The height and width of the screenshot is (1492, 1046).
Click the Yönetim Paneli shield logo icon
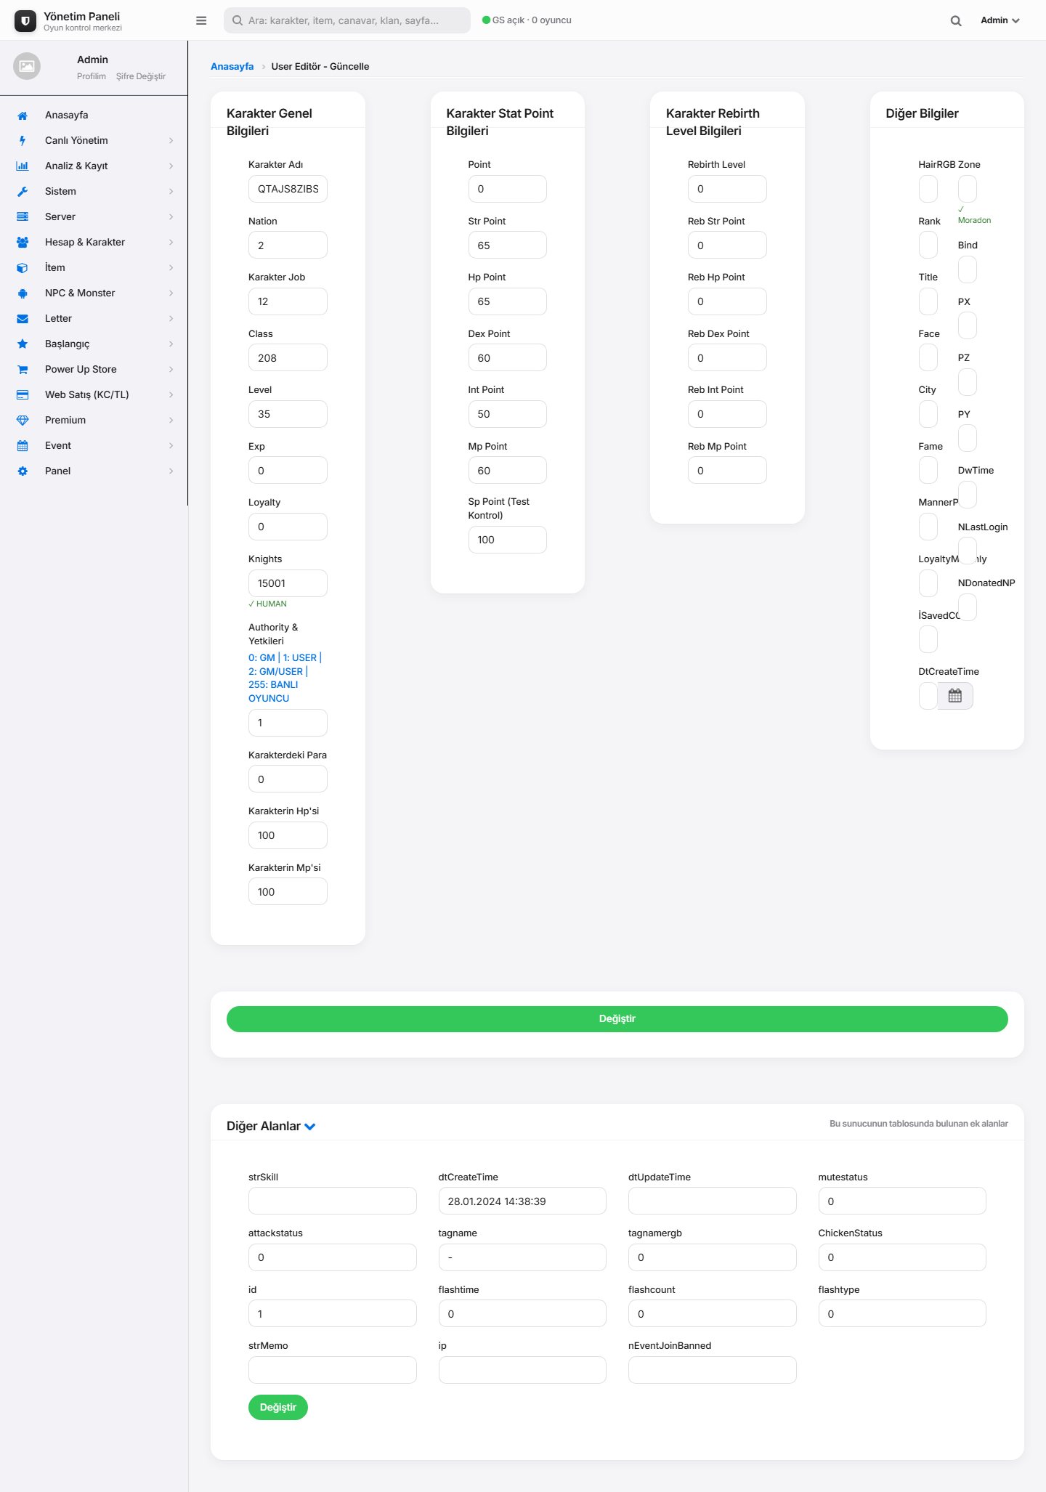[25, 21]
